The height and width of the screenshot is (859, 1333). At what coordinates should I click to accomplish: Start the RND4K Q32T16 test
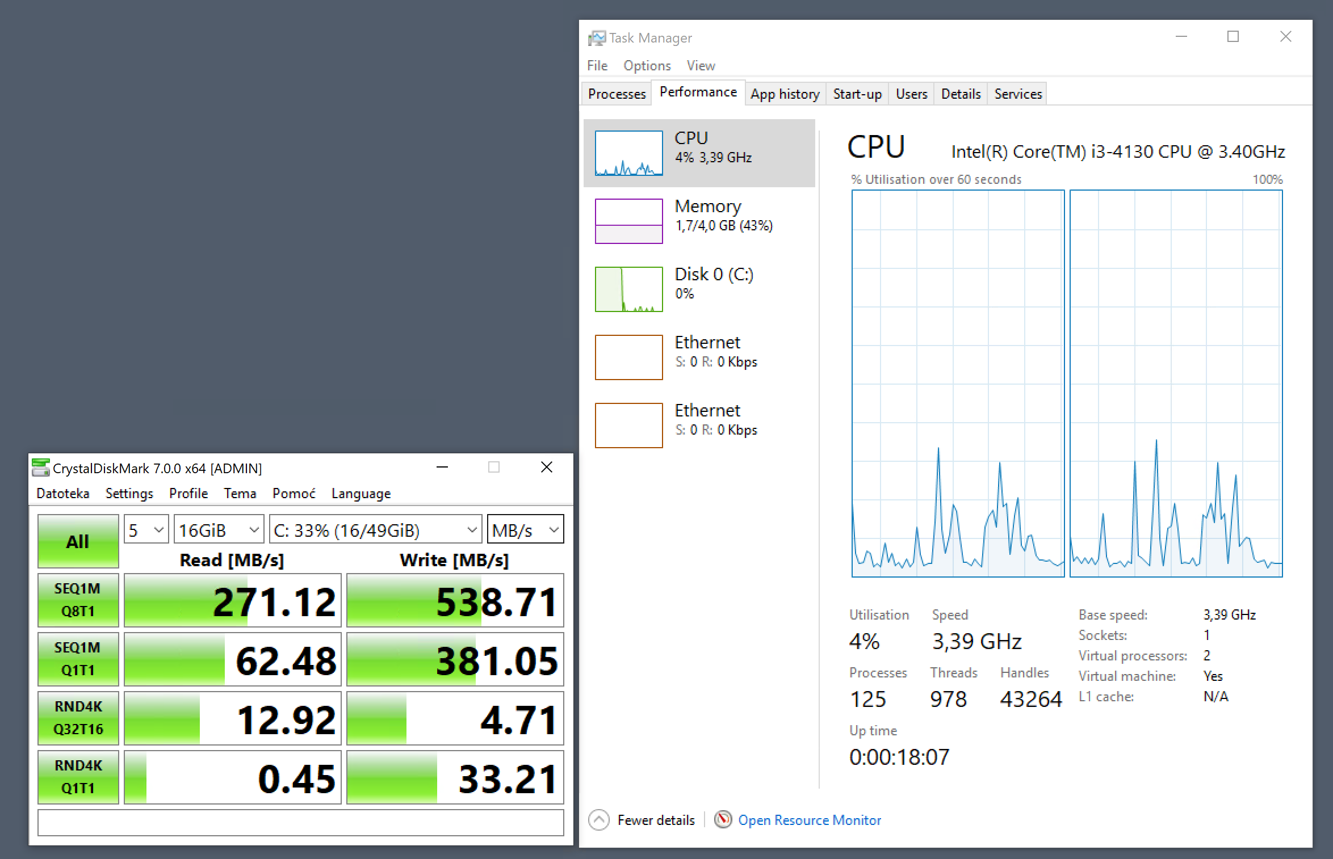click(x=78, y=718)
